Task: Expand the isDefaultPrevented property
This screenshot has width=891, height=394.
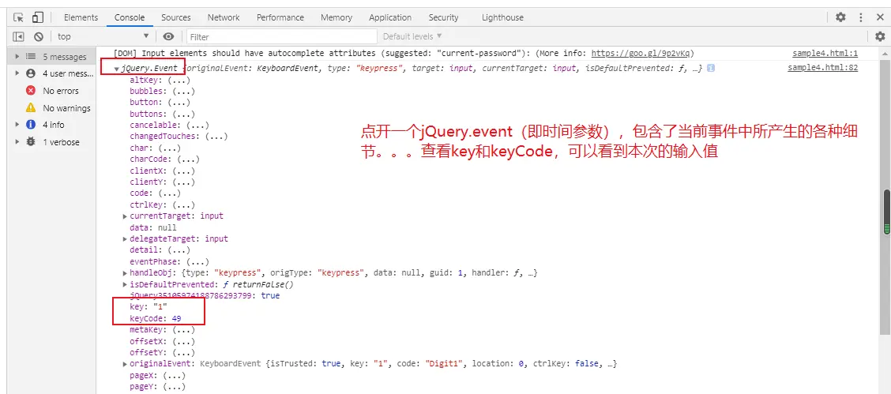Action: 125,284
